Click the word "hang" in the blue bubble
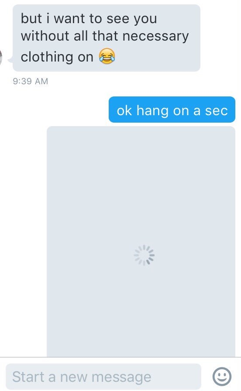 (x=152, y=111)
